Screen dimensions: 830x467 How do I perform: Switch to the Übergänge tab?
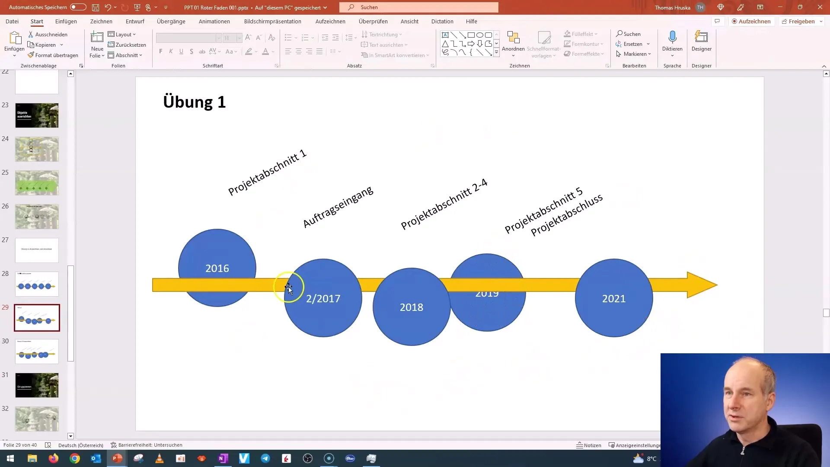point(171,21)
